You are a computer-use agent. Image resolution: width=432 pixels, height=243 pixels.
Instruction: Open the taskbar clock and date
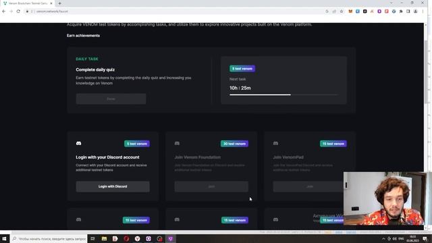[412, 238]
